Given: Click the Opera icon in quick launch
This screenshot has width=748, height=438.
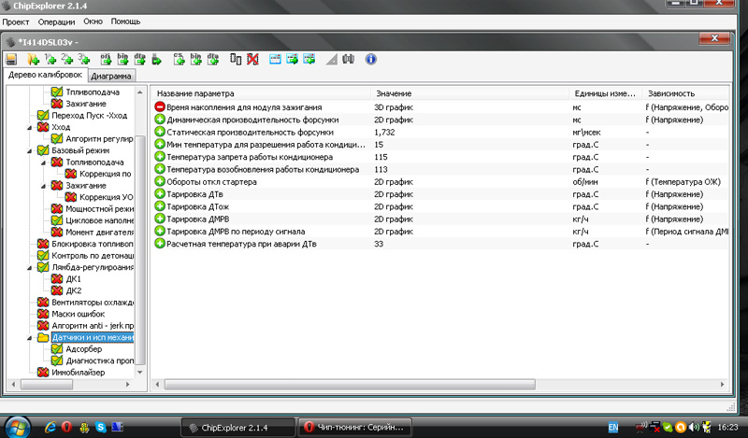Looking at the screenshot, I should [x=66, y=427].
